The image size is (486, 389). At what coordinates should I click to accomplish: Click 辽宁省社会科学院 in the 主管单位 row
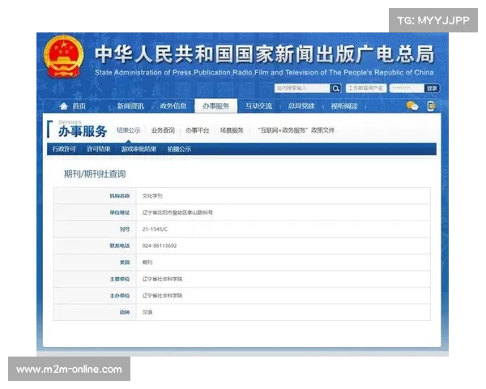(x=162, y=279)
